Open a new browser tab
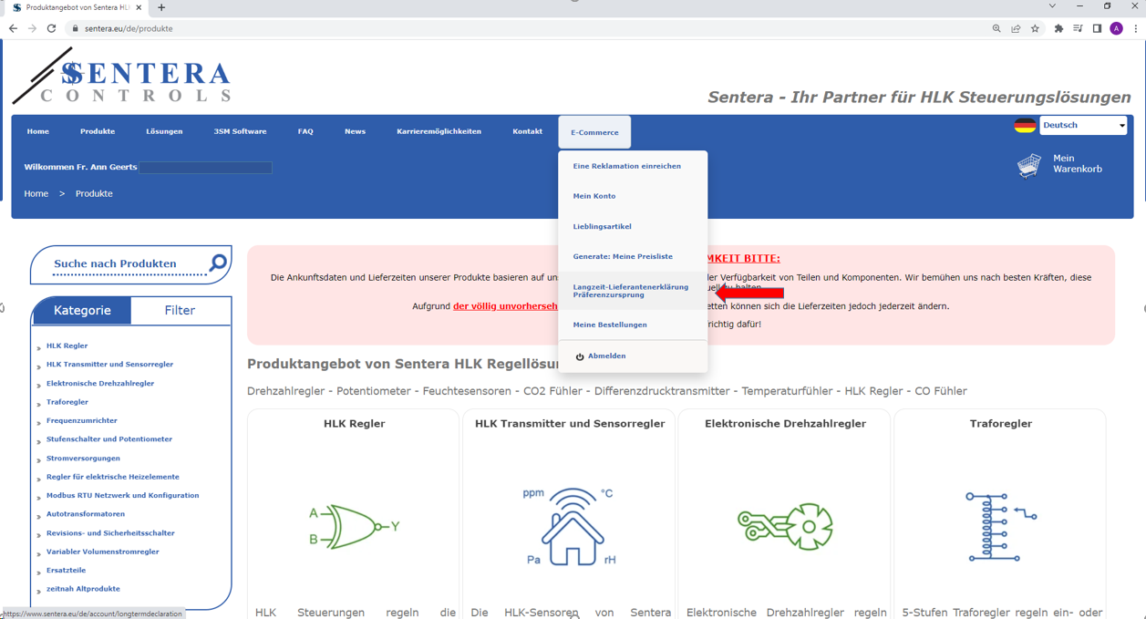 (161, 7)
